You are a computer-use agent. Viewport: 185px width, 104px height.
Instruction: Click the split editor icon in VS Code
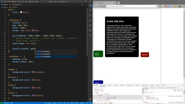click(82, 5)
